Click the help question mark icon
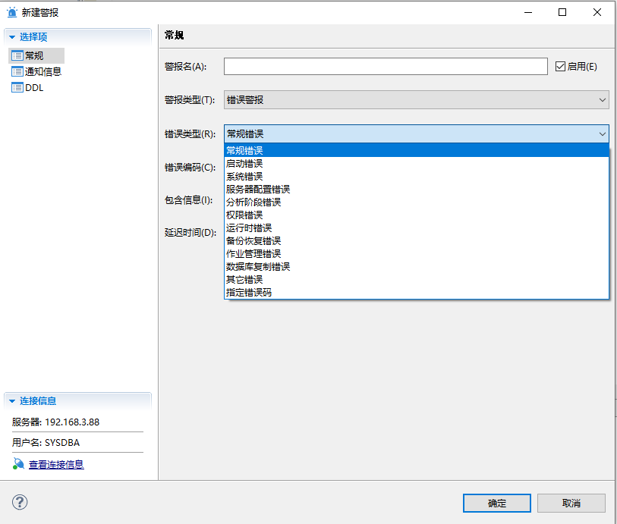The width and height of the screenshot is (617, 524). 19,502
